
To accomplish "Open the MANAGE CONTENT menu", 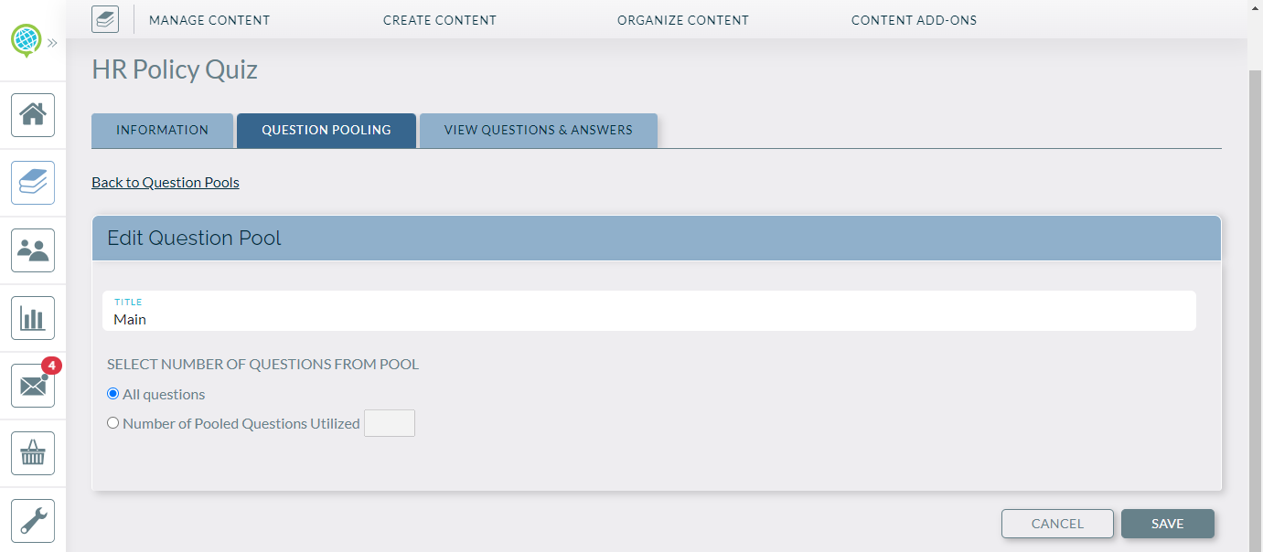I will (209, 19).
